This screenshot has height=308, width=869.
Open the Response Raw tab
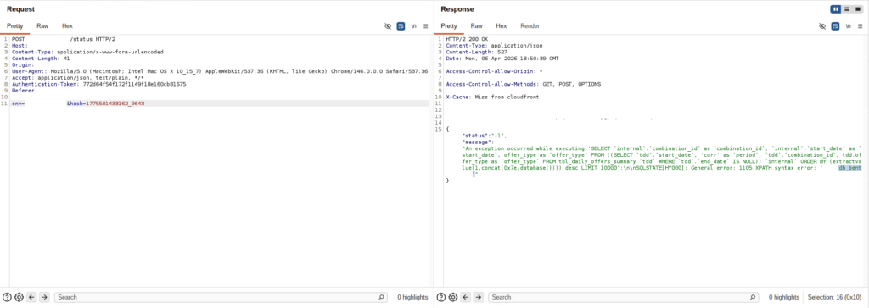(x=477, y=26)
